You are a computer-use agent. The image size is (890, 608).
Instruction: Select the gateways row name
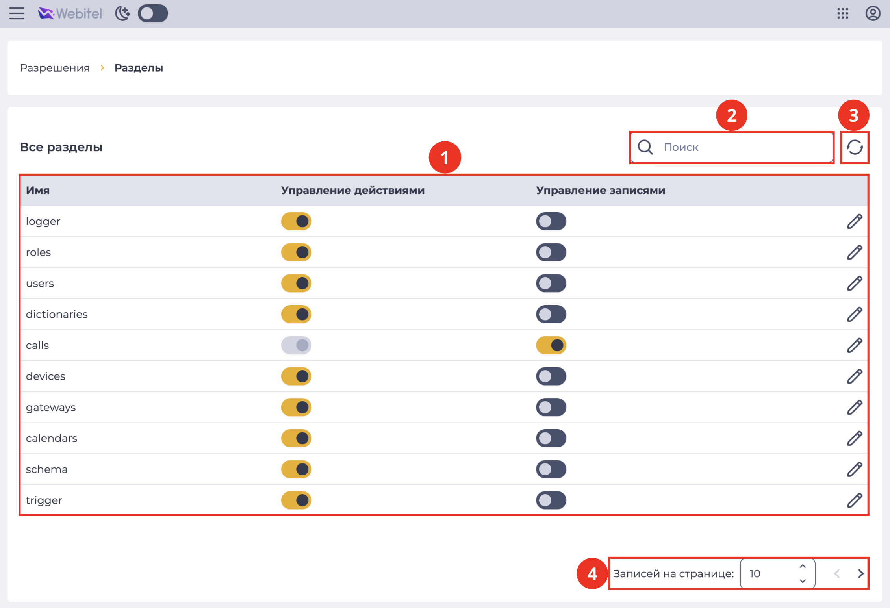tap(51, 407)
